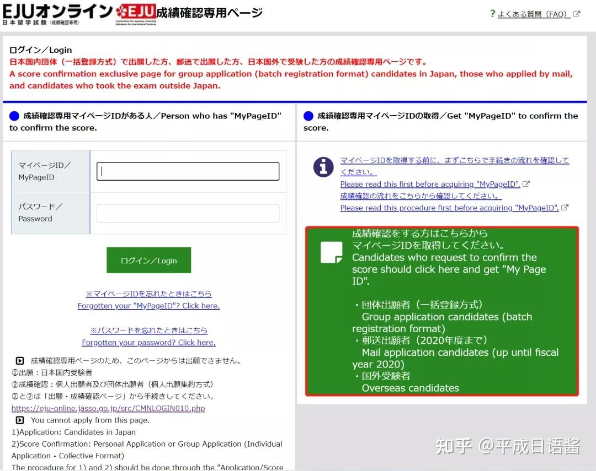Click the blue question mark icon beside FAQ
Viewport: 596px width, 471px height.
tap(492, 14)
